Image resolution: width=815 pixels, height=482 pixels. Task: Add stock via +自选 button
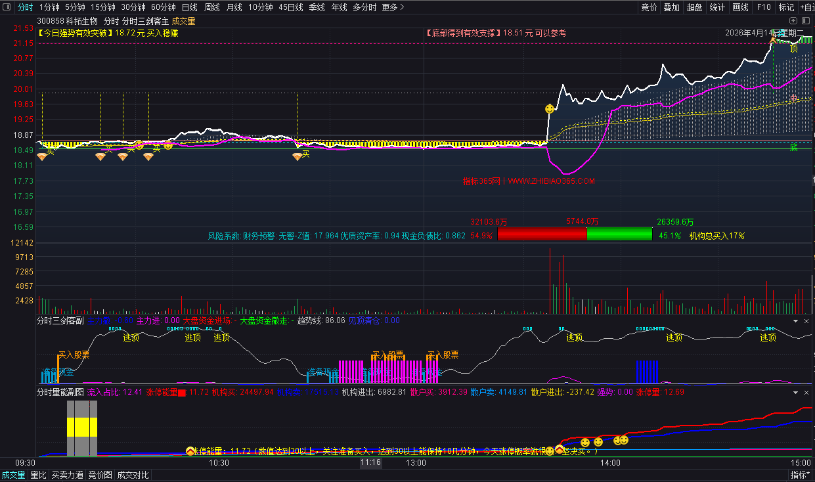(806, 7)
